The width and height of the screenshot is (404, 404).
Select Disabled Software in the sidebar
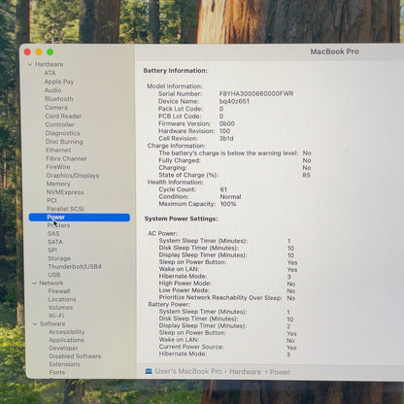pos(75,356)
